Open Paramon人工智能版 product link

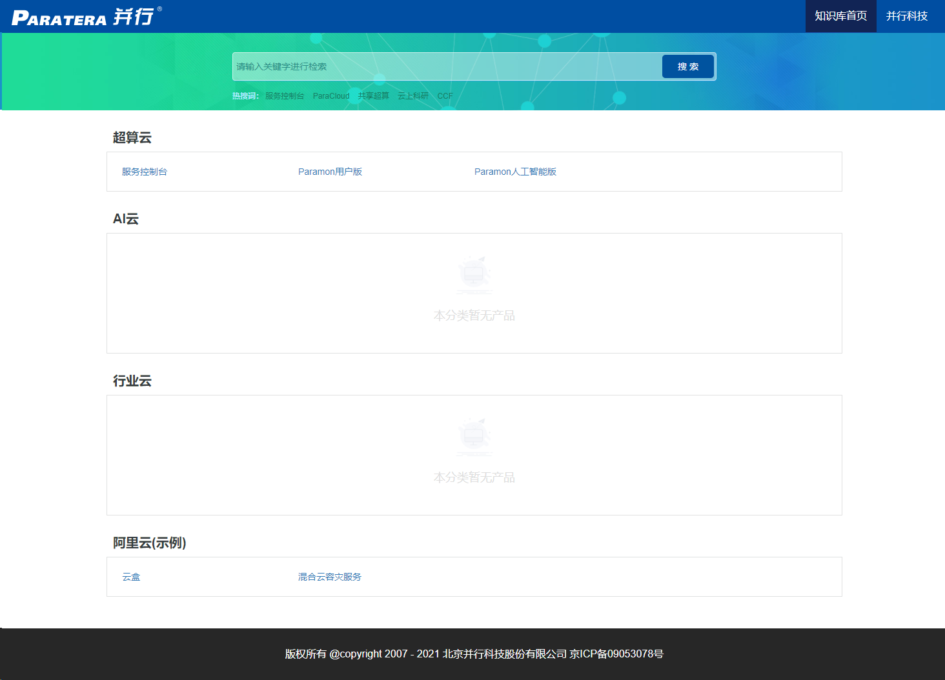[x=515, y=172]
